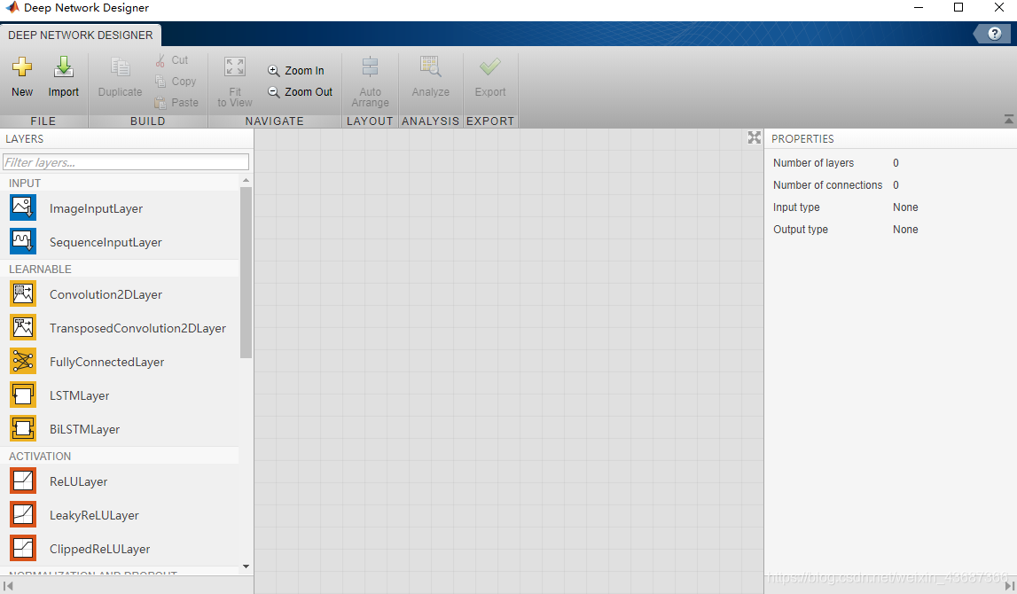This screenshot has height=594, width=1017.
Task: Collapse the right Properties panel arrow
Action: tap(1008, 585)
